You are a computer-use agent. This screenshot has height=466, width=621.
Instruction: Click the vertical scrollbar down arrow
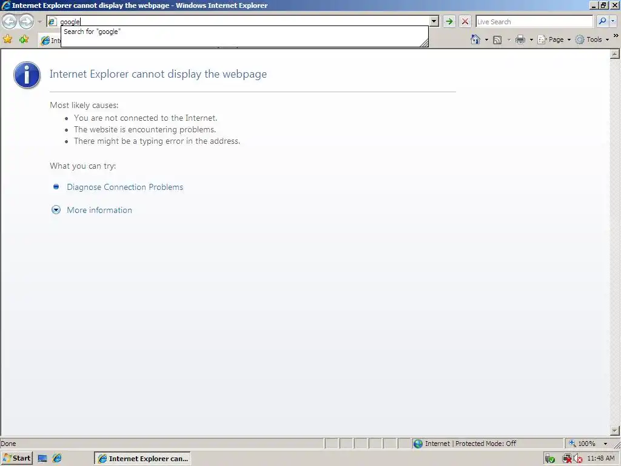click(x=615, y=430)
